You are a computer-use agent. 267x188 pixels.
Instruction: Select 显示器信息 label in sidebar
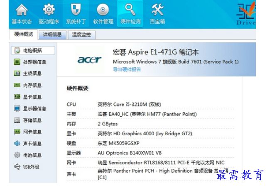point(34,109)
